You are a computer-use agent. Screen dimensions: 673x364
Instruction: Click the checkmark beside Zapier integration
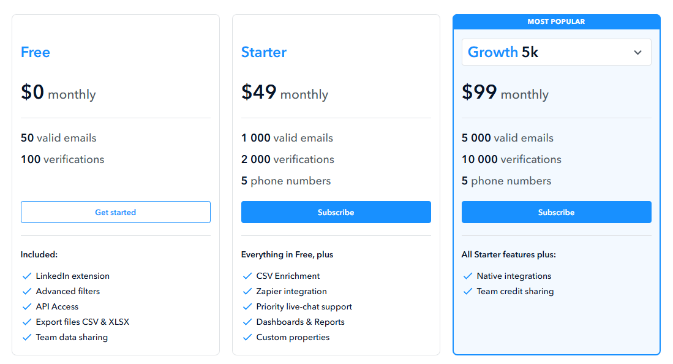click(x=247, y=291)
